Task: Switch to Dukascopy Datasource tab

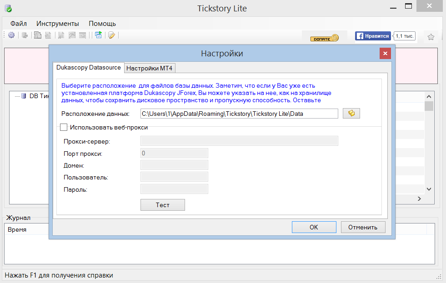Action: 89,68
